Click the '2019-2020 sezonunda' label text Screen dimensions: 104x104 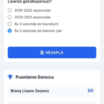32,10
